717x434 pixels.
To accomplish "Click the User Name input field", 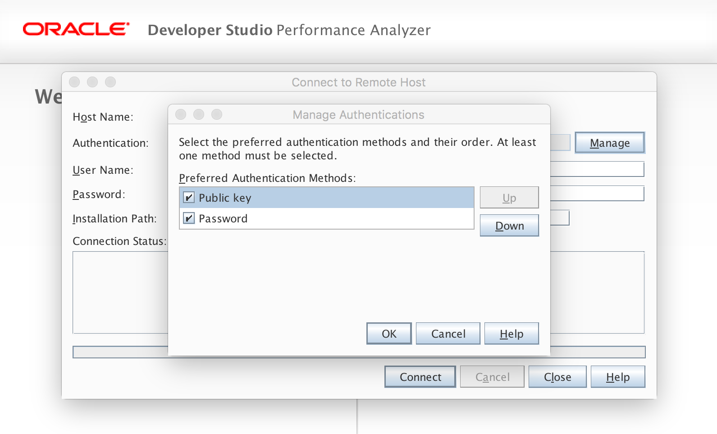I will (598, 170).
